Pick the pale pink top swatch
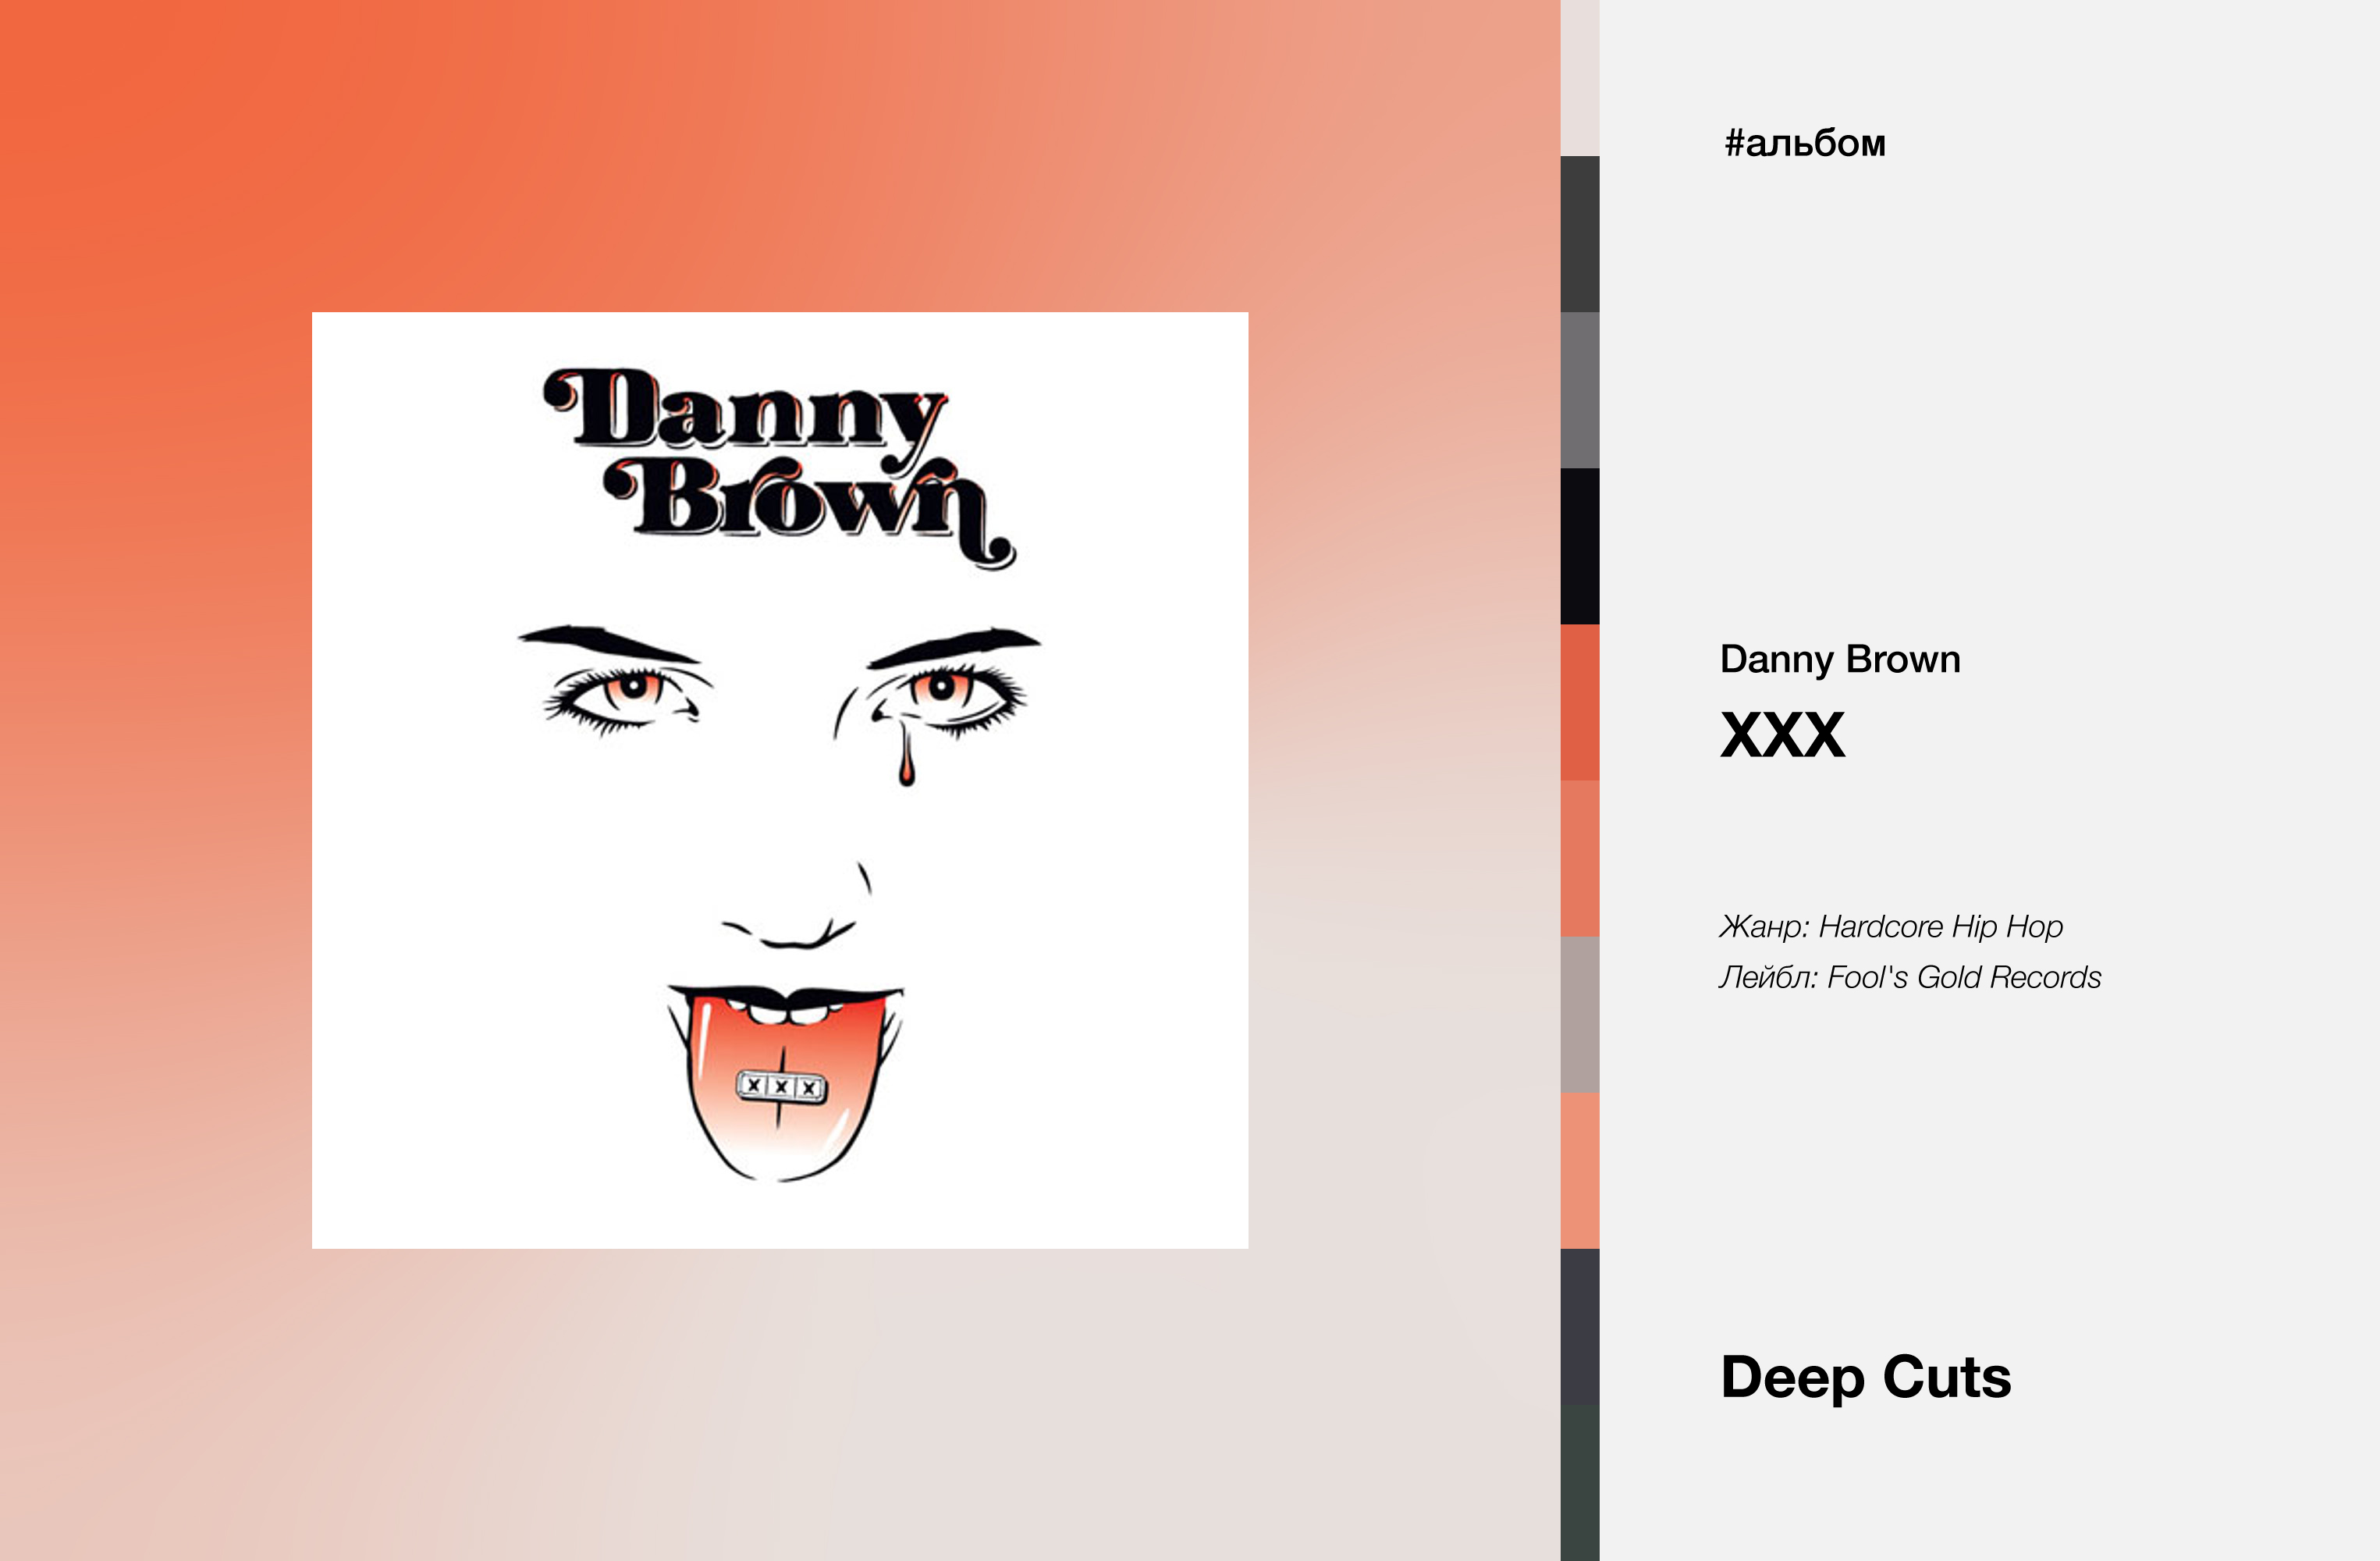 click(1580, 78)
